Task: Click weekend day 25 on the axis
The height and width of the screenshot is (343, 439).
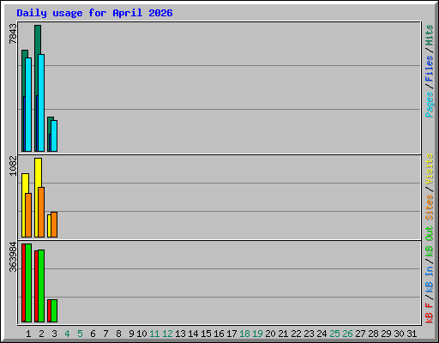Action: click(x=334, y=334)
